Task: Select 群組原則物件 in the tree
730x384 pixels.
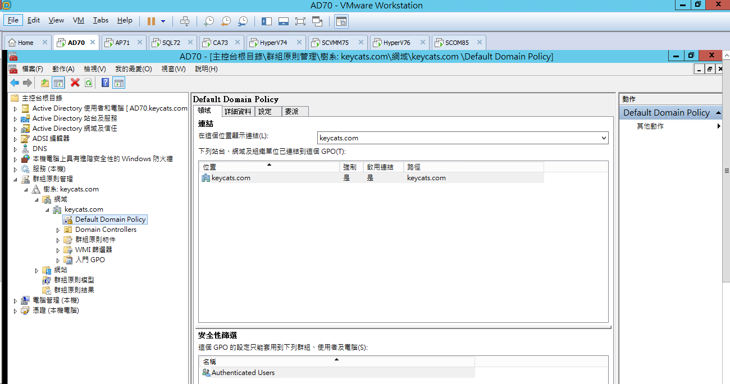Action: [95, 240]
